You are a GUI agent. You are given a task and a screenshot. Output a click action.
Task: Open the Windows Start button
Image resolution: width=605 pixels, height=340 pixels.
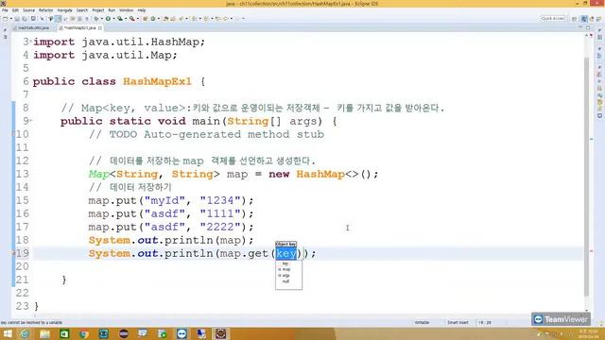(x=8, y=333)
